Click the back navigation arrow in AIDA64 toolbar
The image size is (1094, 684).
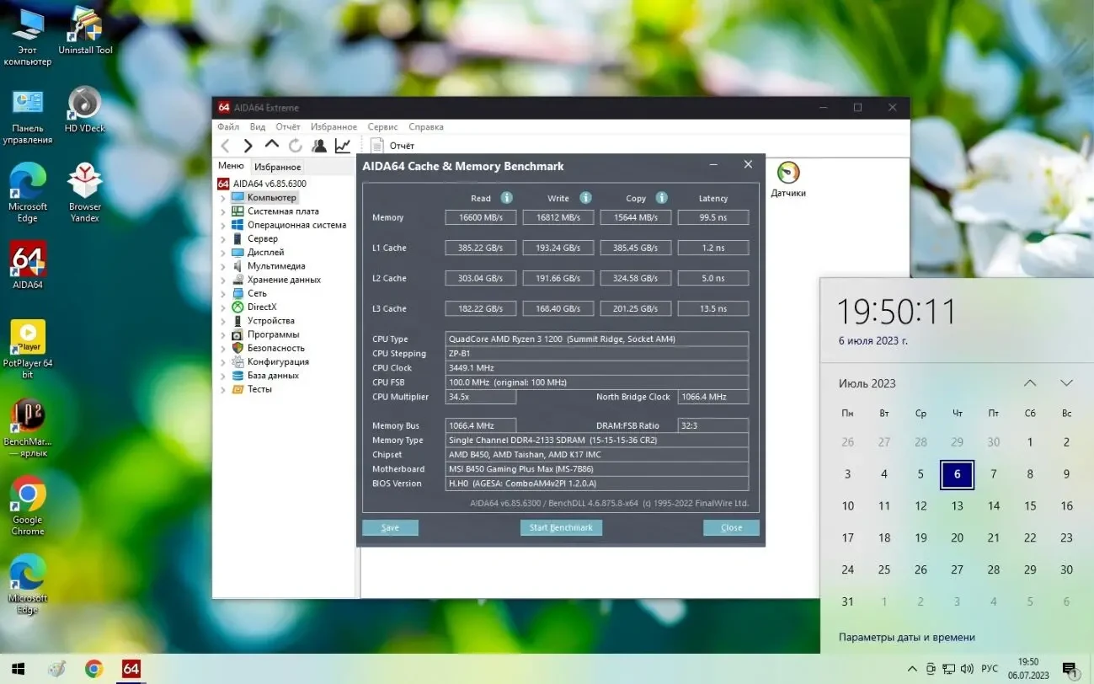225,145
